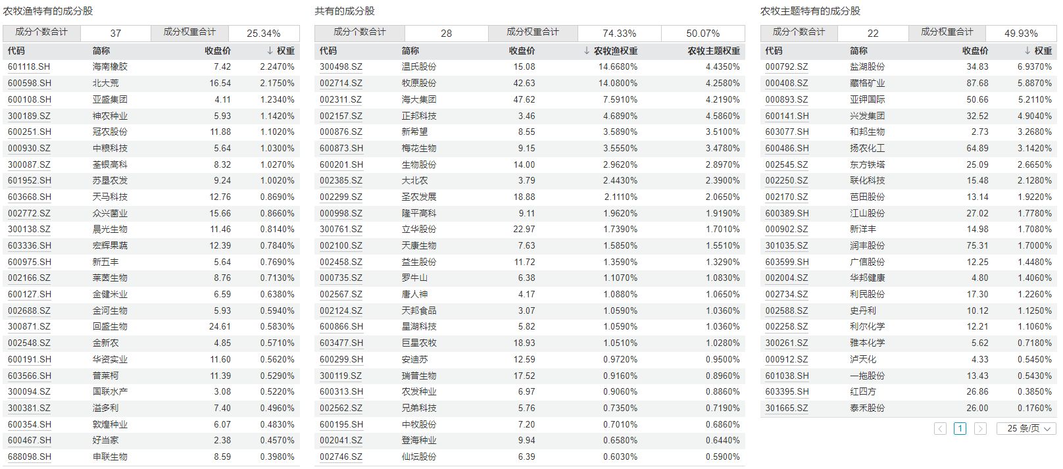Select stock name 亚钾国际
1063x469 pixels.
point(867,99)
